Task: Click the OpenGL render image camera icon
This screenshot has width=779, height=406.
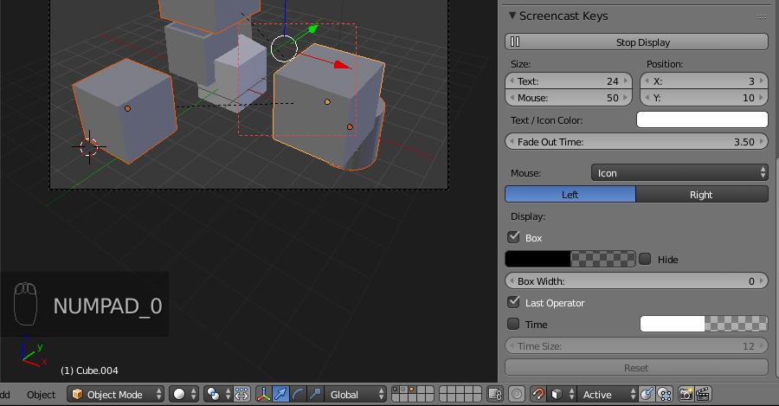Action: 686,395
